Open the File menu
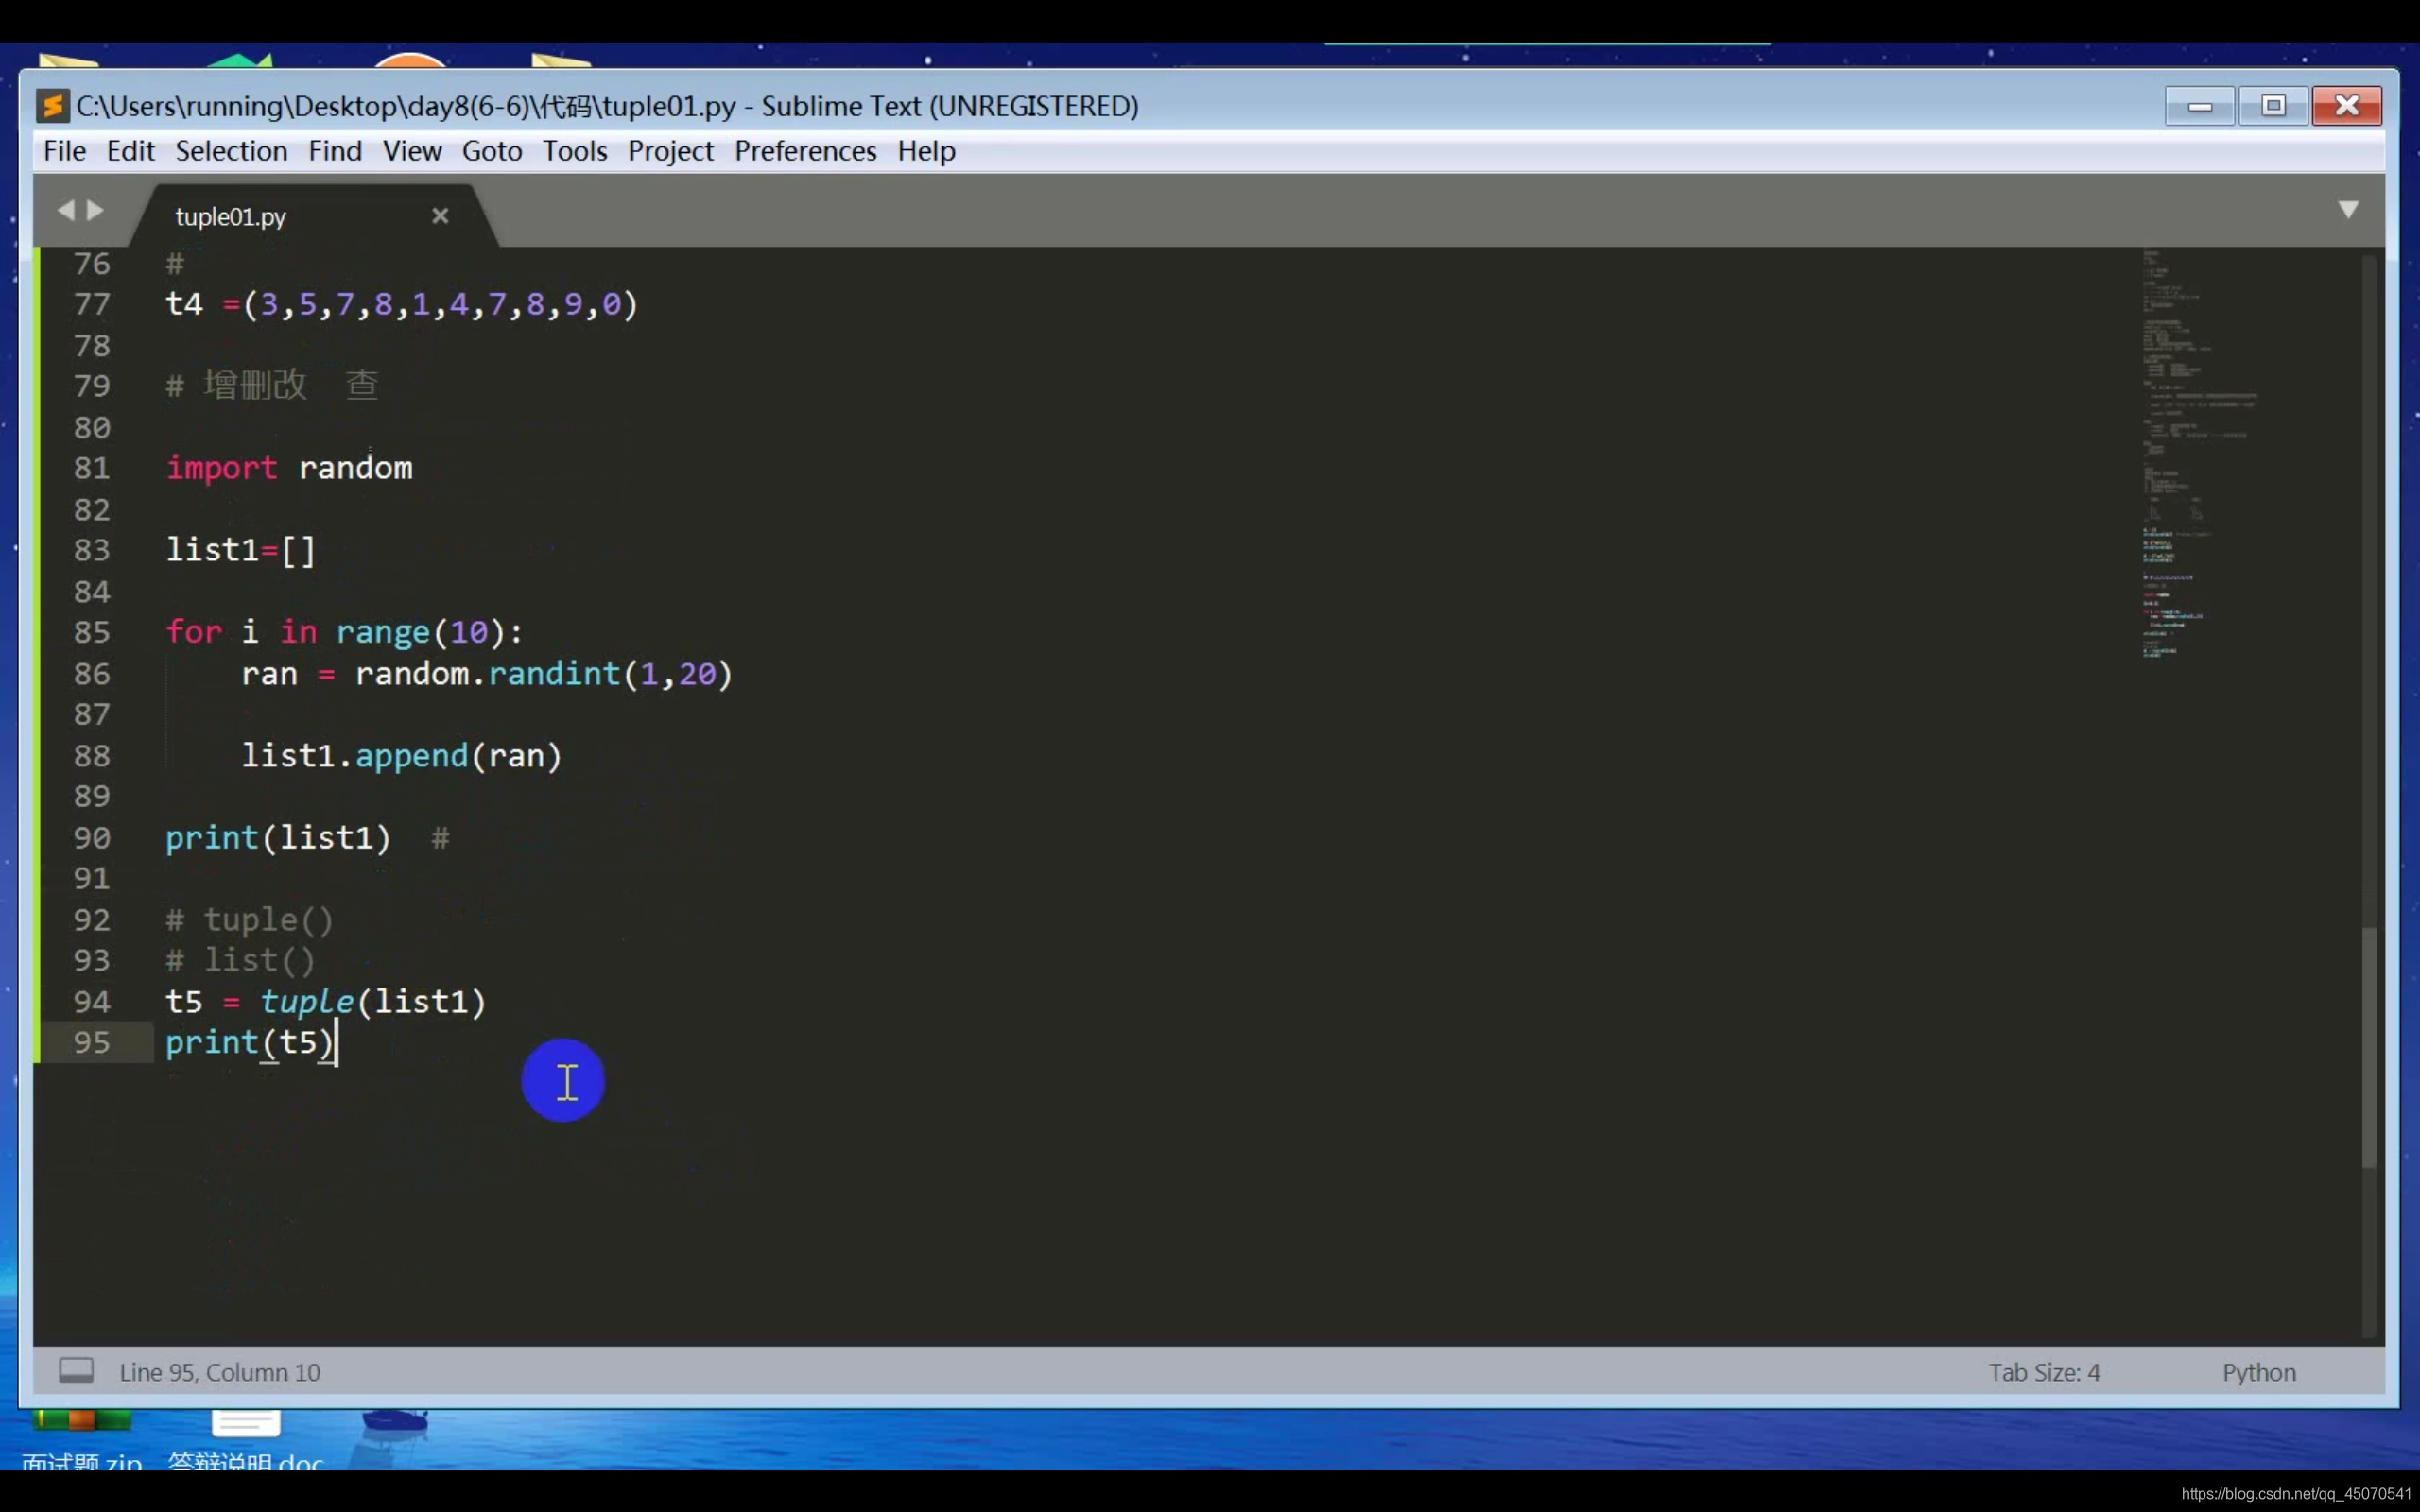This screenshot has width=2420, height=1512. [x=65, y=151]
